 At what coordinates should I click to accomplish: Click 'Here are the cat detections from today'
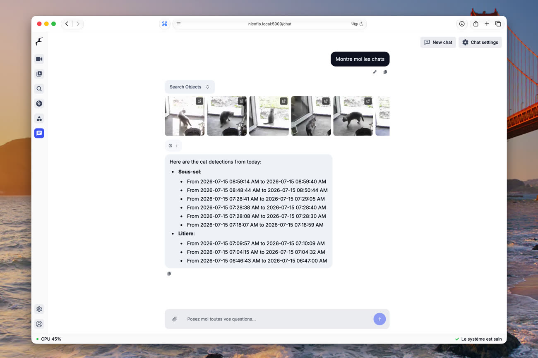point(216,162)
